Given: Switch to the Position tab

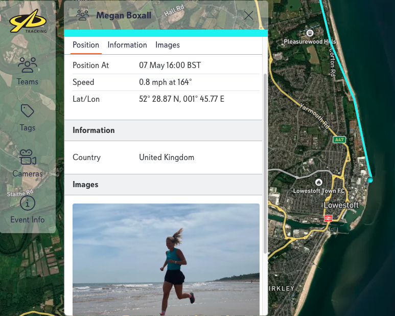Looking at the screenshot, I should pos(86,45).
